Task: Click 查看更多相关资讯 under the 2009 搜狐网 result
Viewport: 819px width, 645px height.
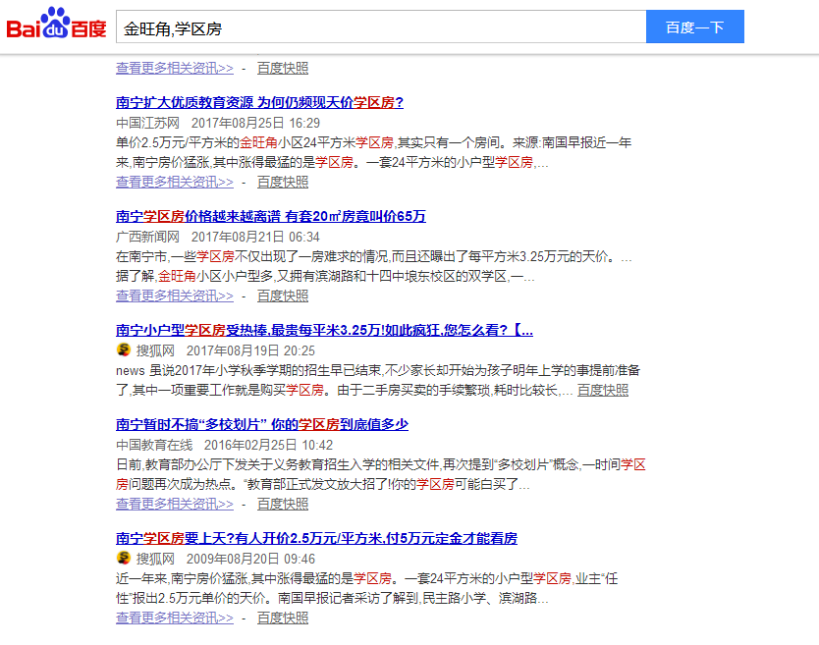Action: 175,618
